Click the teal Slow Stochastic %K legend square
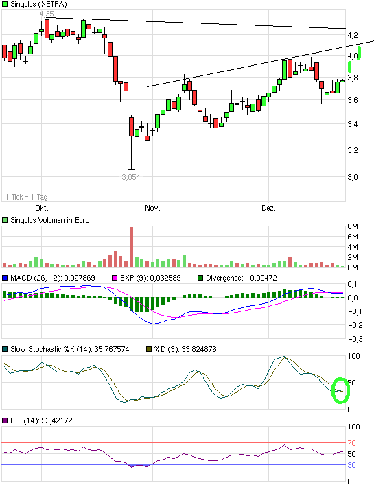Viewport: 374px width, 487px height. point(5,349)
